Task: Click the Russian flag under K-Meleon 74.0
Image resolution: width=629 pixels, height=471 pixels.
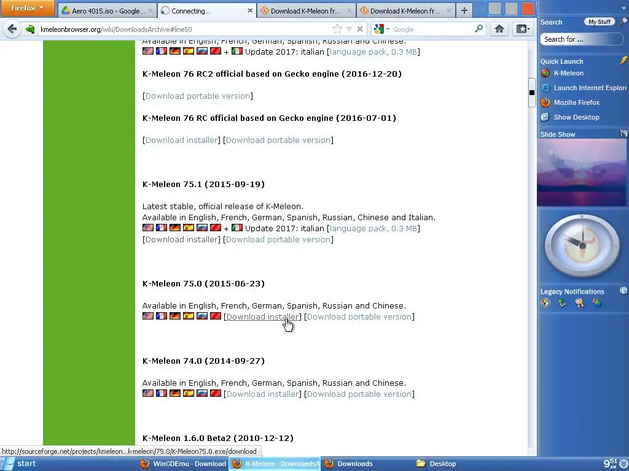Action: click(202, 393)
